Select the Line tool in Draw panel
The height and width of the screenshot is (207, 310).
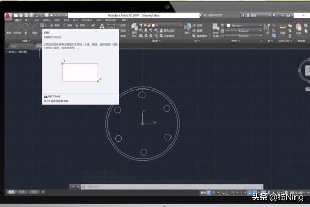[9, 28]
